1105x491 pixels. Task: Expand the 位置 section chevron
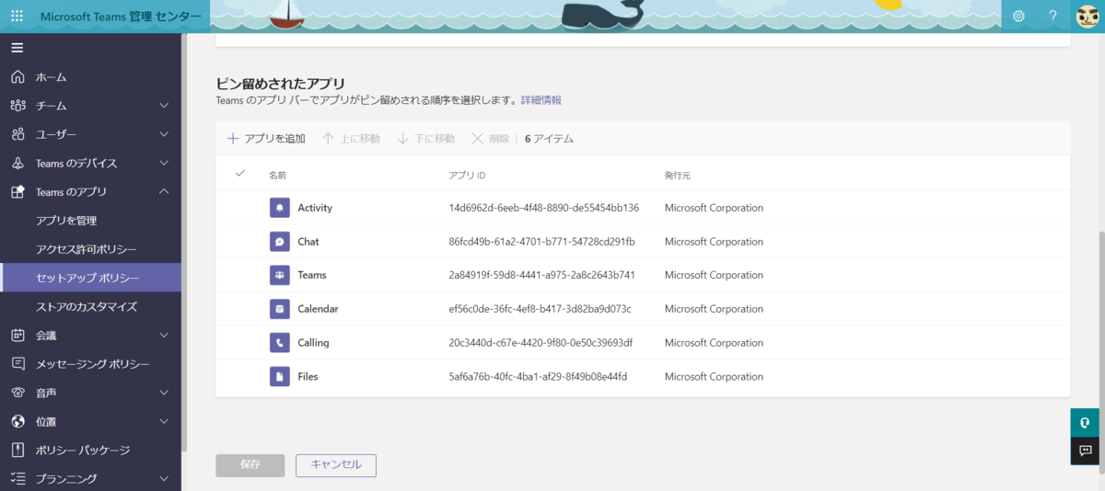164,421
